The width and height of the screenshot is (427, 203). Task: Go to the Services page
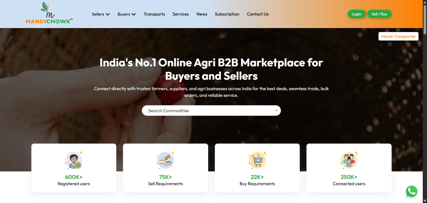(x=181, y=14)
